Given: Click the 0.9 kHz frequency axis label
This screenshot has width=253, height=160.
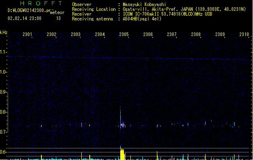Looking at the screenshot, I should [3, 92].
